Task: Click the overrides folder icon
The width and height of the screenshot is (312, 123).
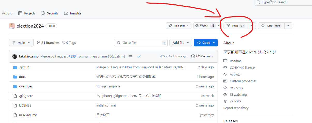Action: [x=15, y=86]
